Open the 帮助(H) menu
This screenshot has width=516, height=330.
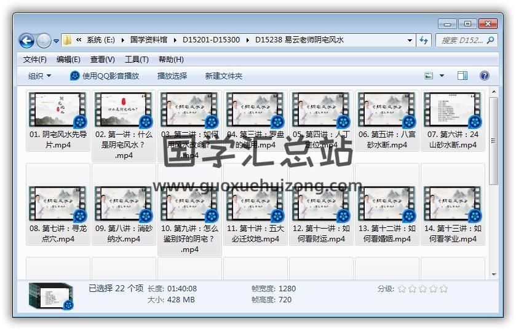pyautogui.click(x=171, y=60)
